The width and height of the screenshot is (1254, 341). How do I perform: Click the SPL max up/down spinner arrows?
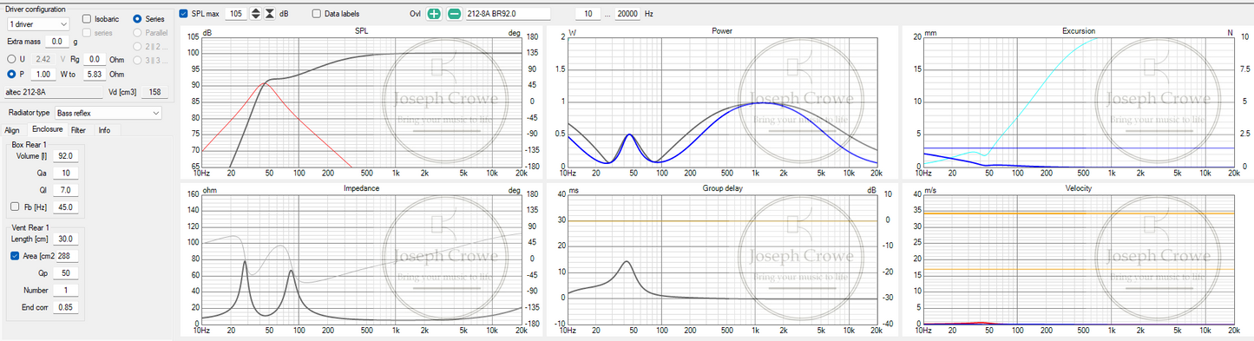coord(255,14)
